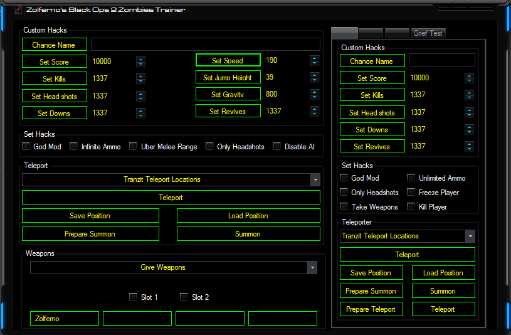Apply the Set Gravity button
Image resolution: width=511 pixels, height=335 pixels.
(228, 94)
